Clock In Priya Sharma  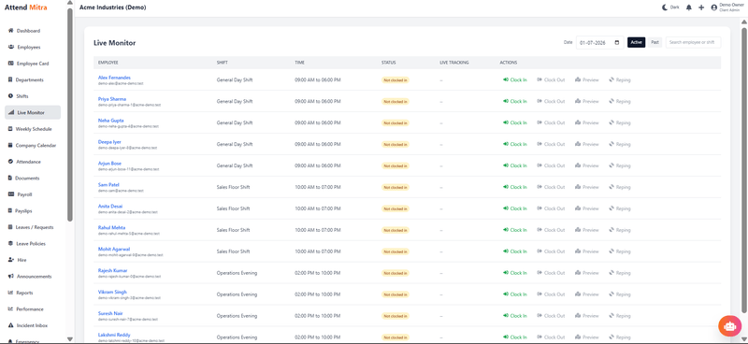pyautogui.click(x=515, y=101)
